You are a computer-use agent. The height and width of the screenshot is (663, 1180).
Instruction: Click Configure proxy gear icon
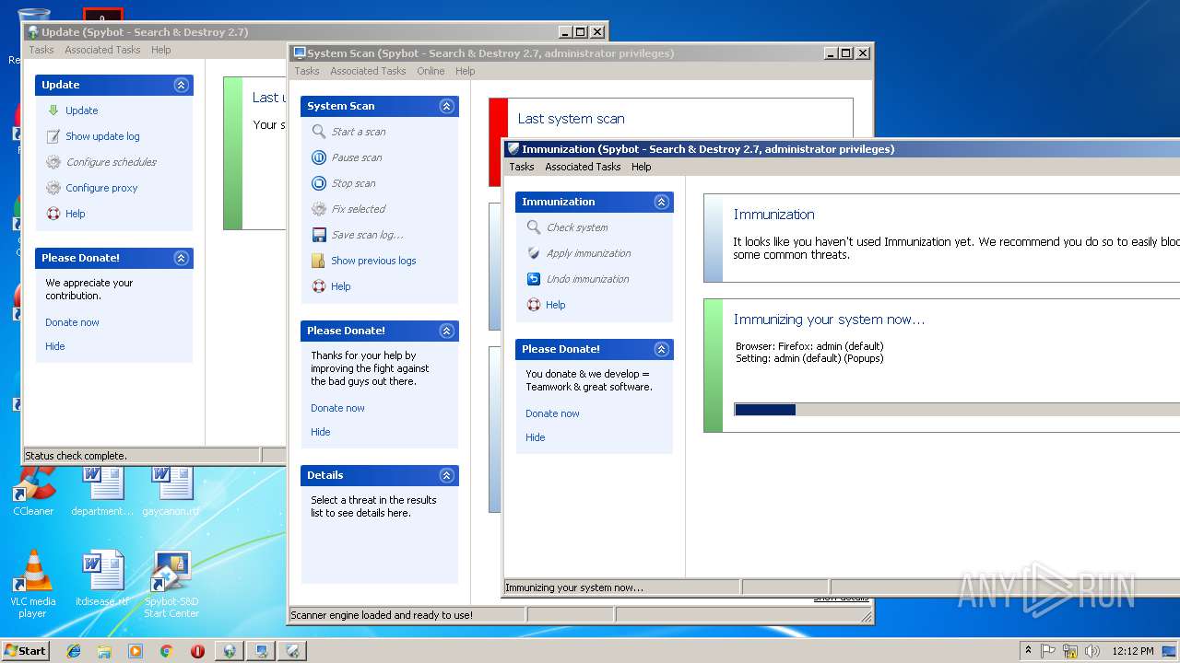[53, 188]
